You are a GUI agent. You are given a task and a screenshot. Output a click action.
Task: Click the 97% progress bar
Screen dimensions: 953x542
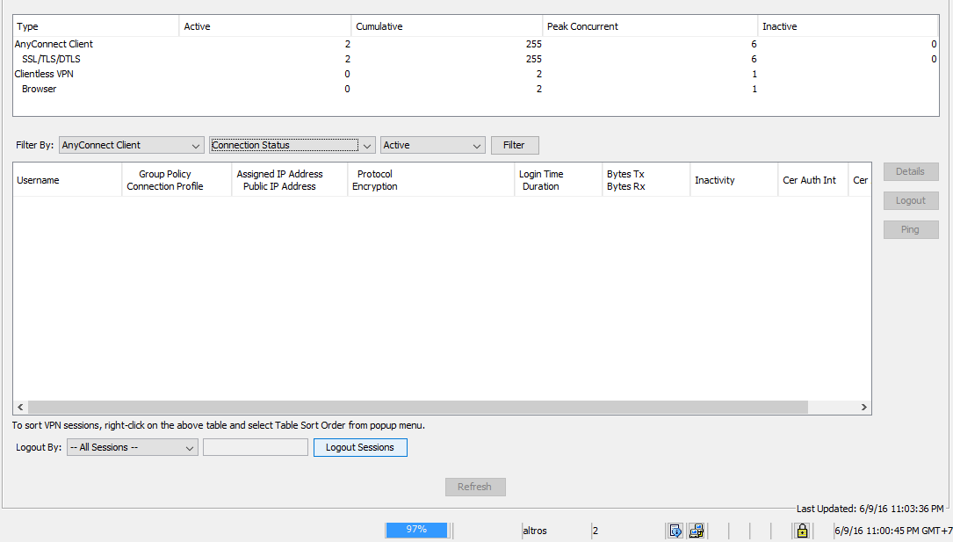point(416,530)
